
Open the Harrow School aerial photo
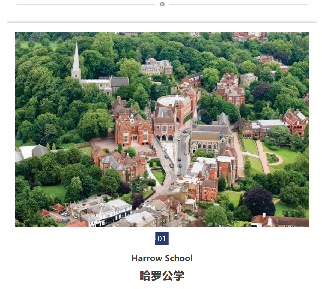point(162,130)
